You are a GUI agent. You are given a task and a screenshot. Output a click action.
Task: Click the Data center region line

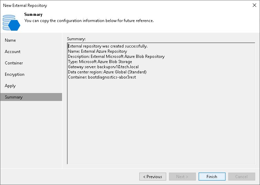(x=107, y=72)
